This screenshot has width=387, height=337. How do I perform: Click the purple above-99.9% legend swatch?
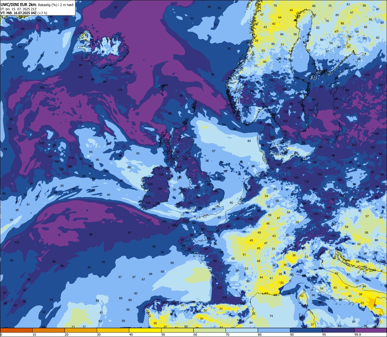[x=370, y=330]
